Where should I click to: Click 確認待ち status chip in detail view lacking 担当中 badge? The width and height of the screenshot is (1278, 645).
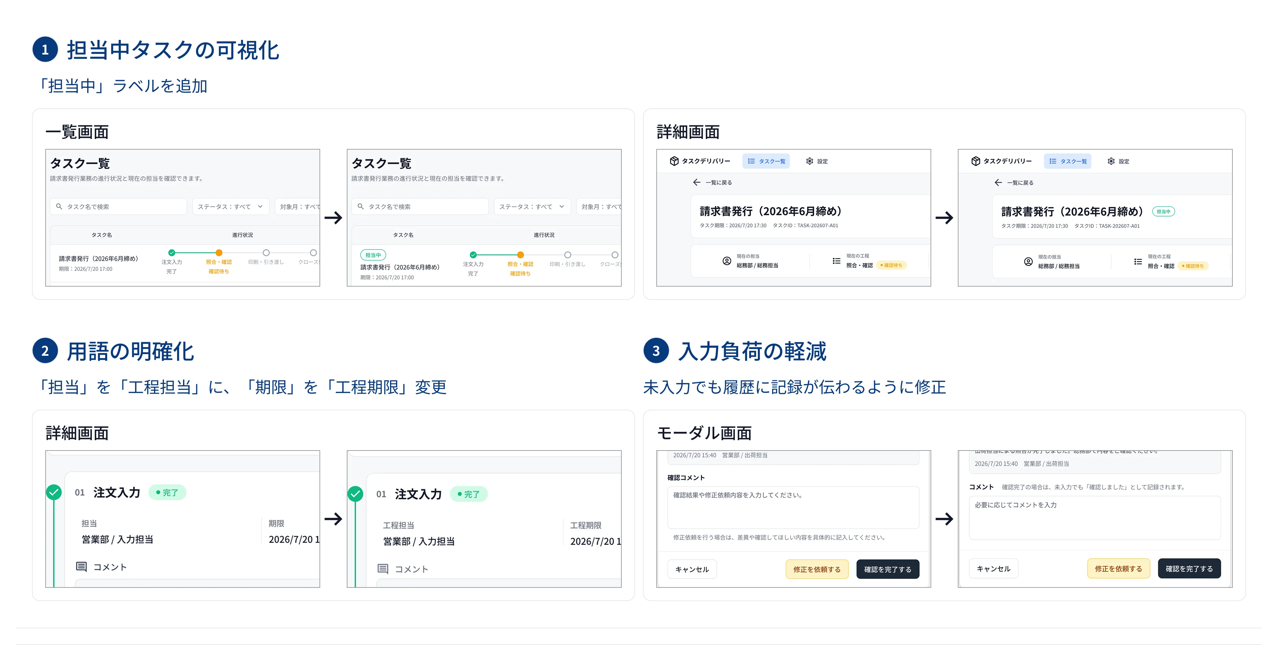point(892,265)
